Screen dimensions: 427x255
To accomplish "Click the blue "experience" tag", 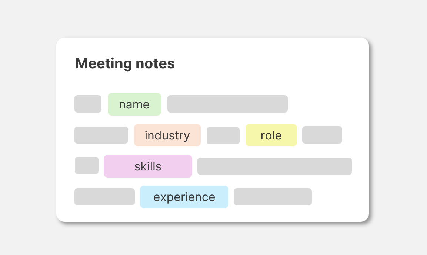I will coord(184,197).
